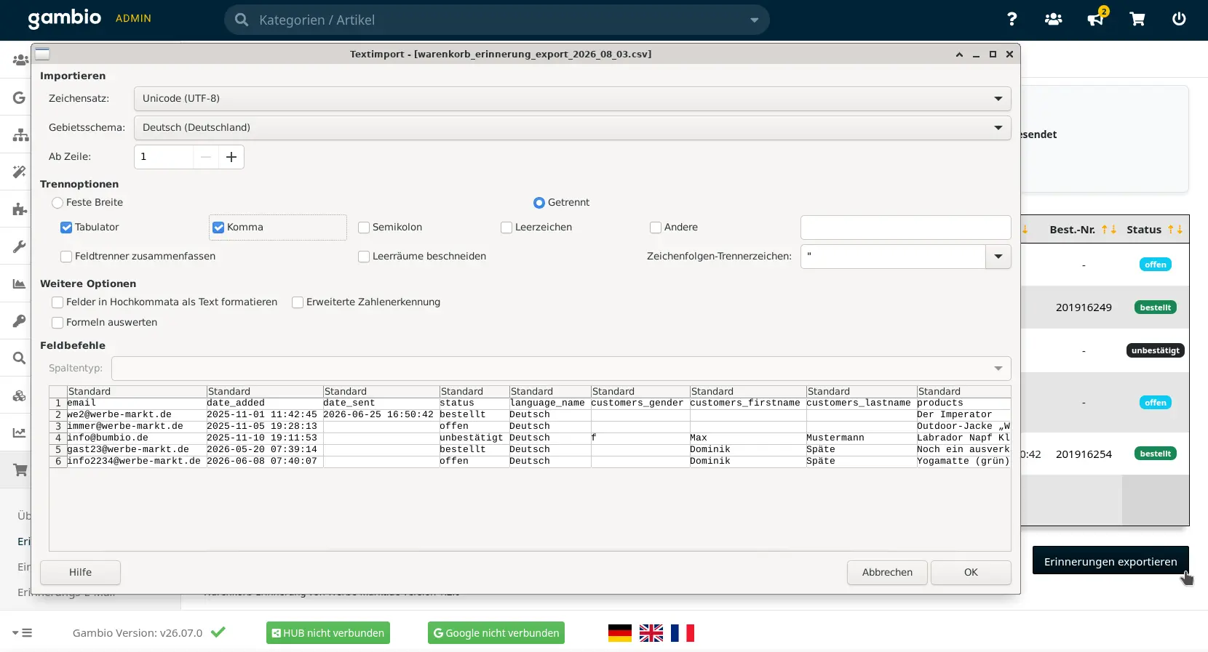
Task: Open the line chart sidebar menu
Action: [x=20, y=432]
